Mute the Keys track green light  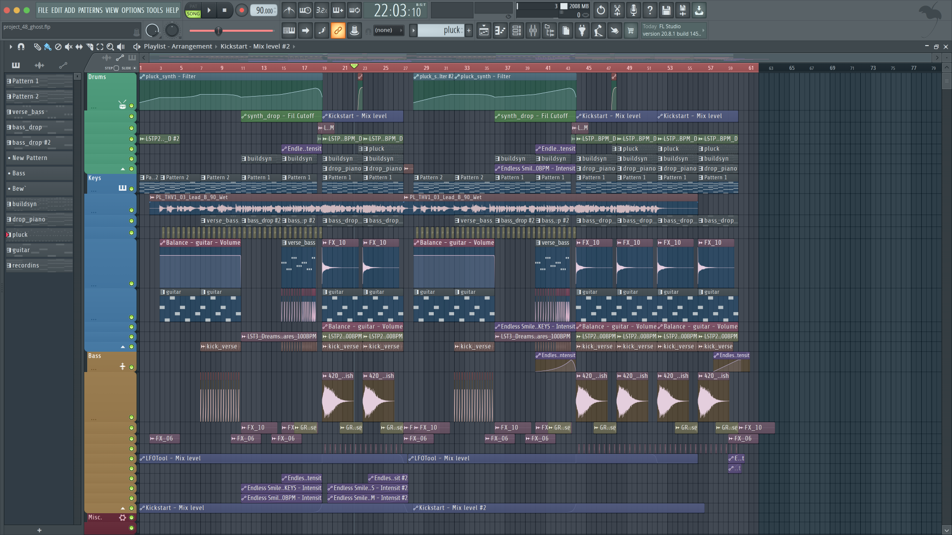click(x=131, y=189)
